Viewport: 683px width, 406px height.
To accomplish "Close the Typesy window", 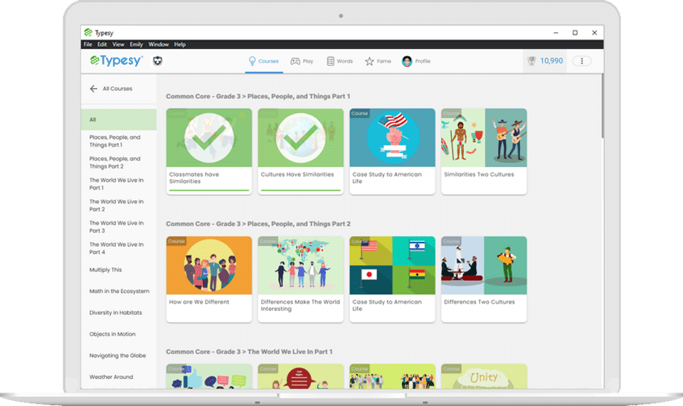I will coord(594,33).
